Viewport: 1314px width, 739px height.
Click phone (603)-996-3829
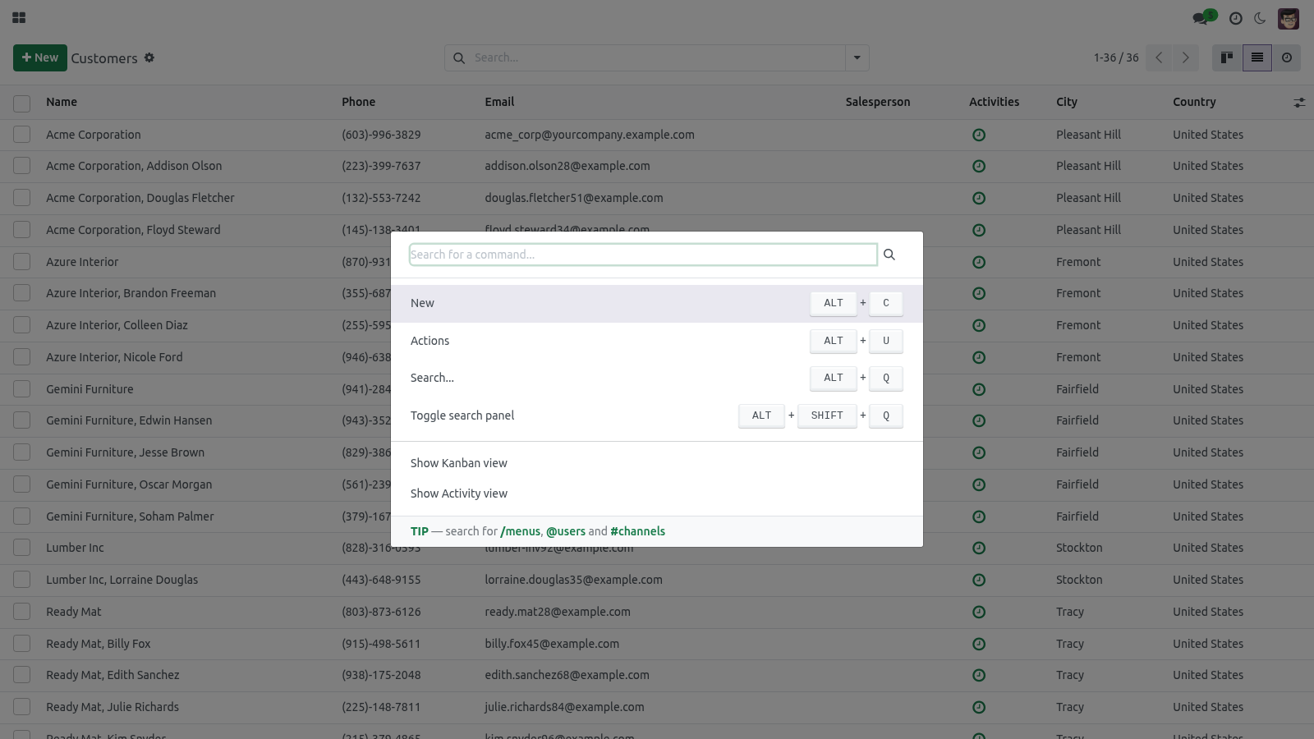pyautogui.click(x=381, y=135)
